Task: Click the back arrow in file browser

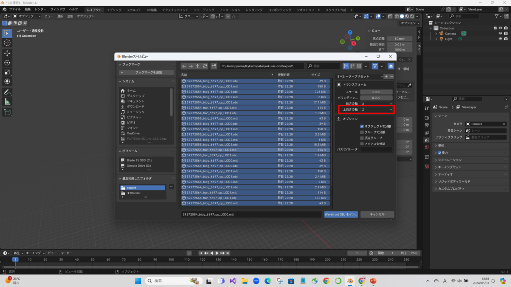Action: (x=184, y=66)
